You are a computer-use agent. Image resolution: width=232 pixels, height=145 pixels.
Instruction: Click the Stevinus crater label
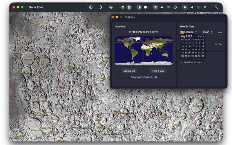178,125
